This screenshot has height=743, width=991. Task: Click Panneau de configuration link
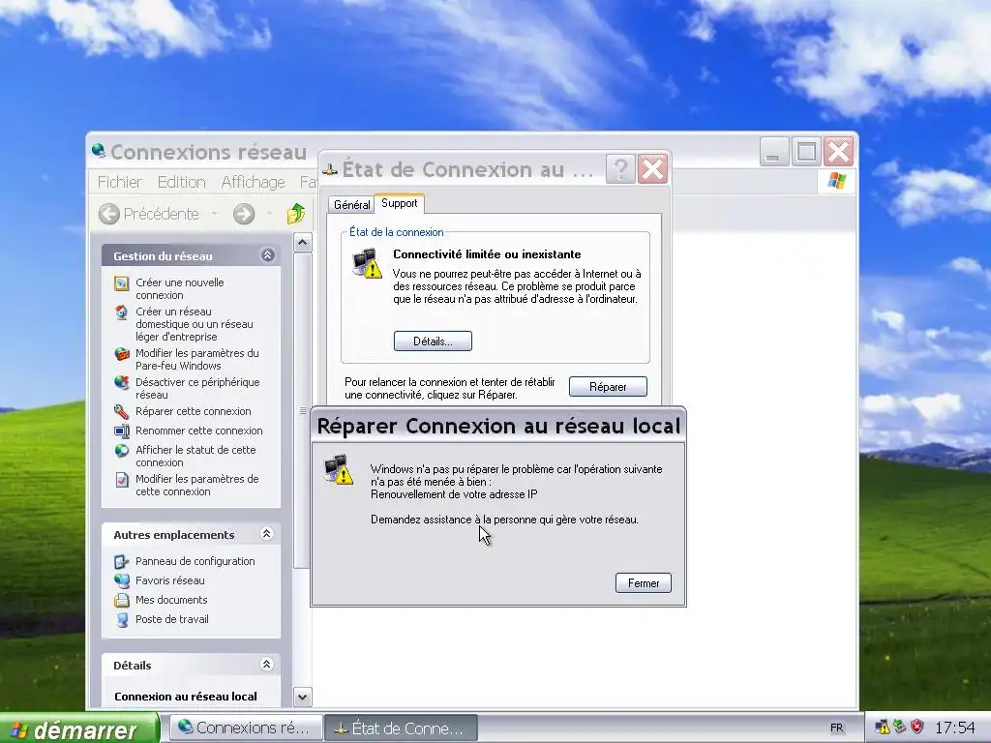click(x=195, y=561)
